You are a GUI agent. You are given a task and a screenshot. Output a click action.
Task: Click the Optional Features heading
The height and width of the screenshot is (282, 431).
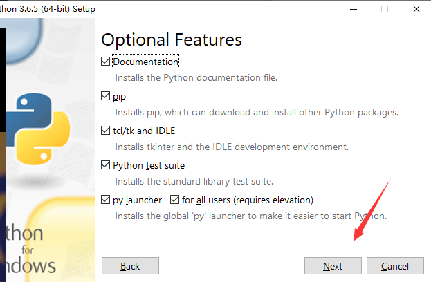coord(172,40)
